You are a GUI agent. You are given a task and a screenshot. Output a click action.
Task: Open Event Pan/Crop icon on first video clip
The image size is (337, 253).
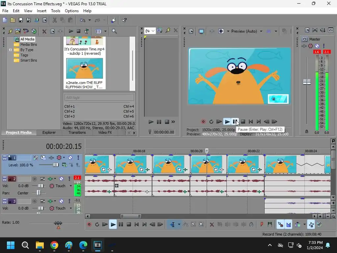104,170
